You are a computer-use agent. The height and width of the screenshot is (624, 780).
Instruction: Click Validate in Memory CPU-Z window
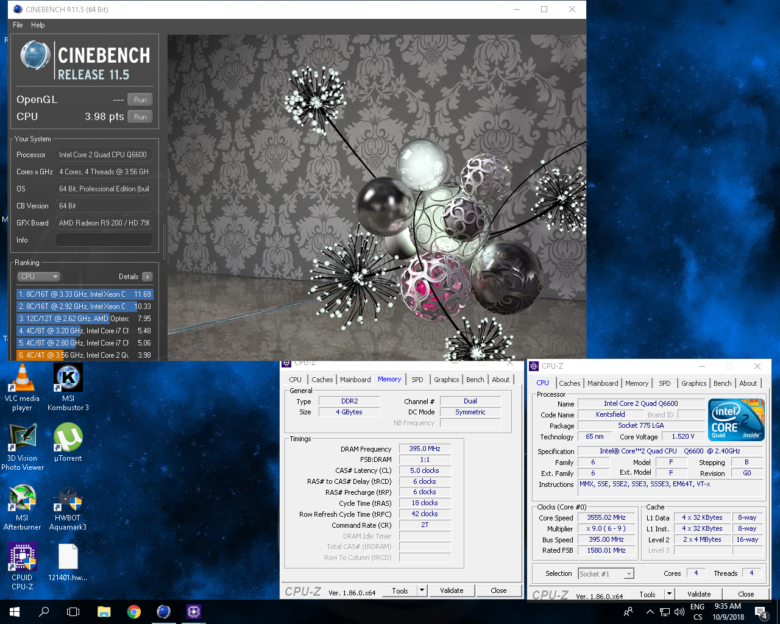pyautogui.click(x=452, y=590)
